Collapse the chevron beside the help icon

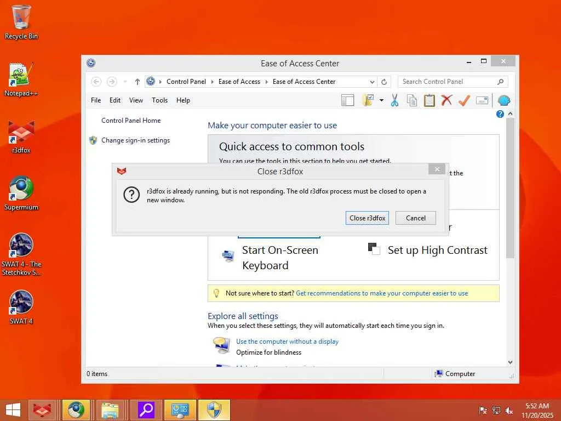[x=510, y=113]
